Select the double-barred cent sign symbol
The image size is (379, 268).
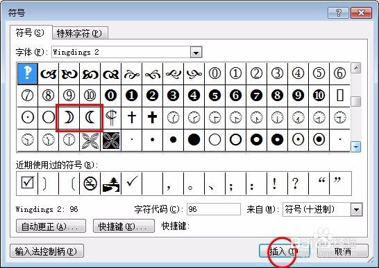pyautogui.click(x=110, y=118)
